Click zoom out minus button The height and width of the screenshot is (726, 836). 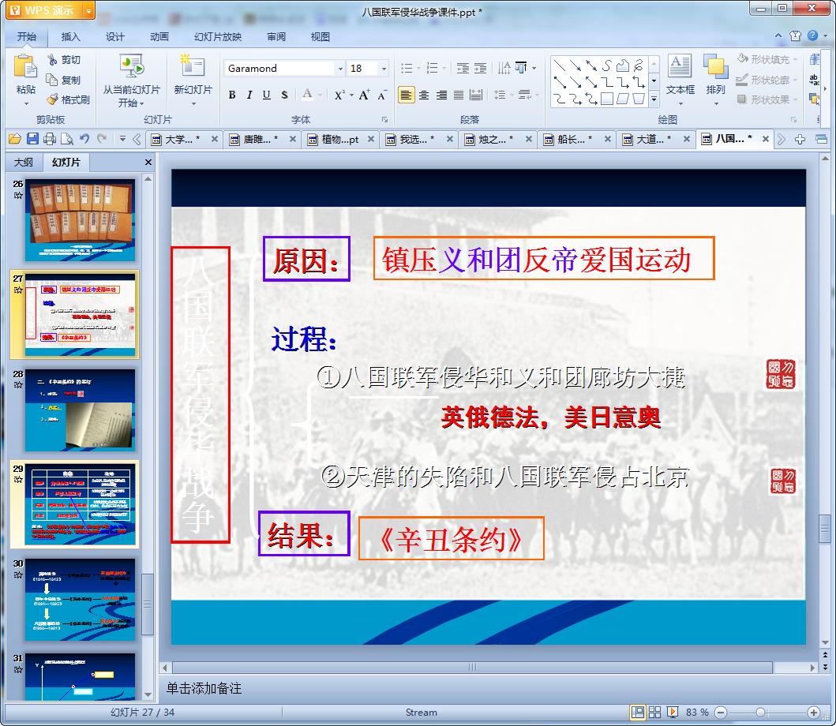point(721,712)
